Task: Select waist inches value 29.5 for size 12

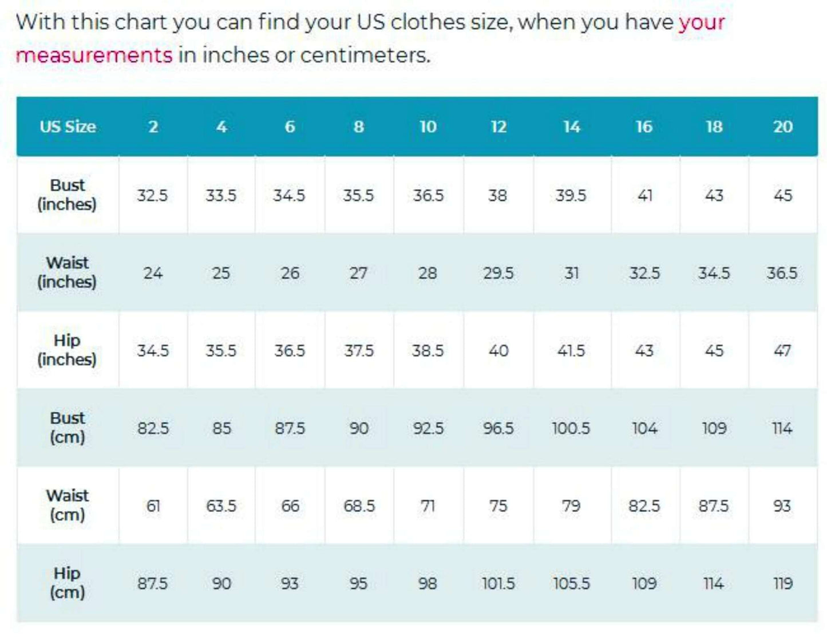Action: coord(498,273)
